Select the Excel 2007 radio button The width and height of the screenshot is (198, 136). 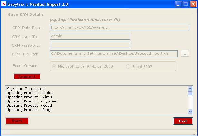tap(128, 66)
